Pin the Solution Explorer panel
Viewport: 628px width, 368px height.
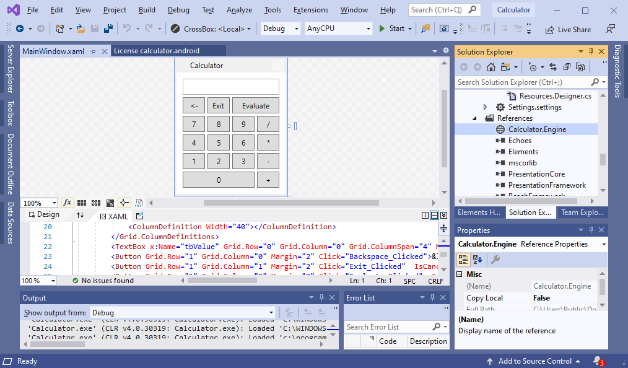coord(591,51)
